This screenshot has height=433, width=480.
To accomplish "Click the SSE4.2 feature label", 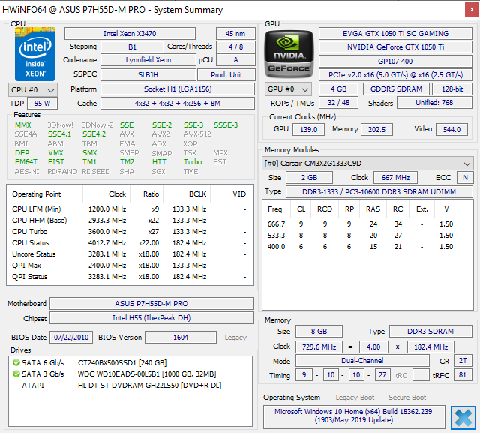I will pyautogui.click(x=94, y=134).
